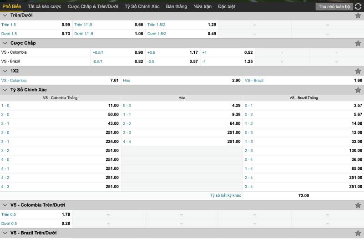Image resolution: width=364 pixels, height=239 pixels.
Task: Mark 1X2 market as favorite star
Action: [358, 71]
